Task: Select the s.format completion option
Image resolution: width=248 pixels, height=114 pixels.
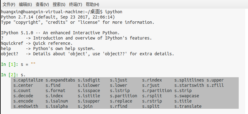Action: [x=55, y=91]
